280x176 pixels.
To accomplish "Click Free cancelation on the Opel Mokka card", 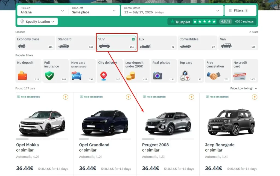I will pyautogui.click(x=28, y=97).
